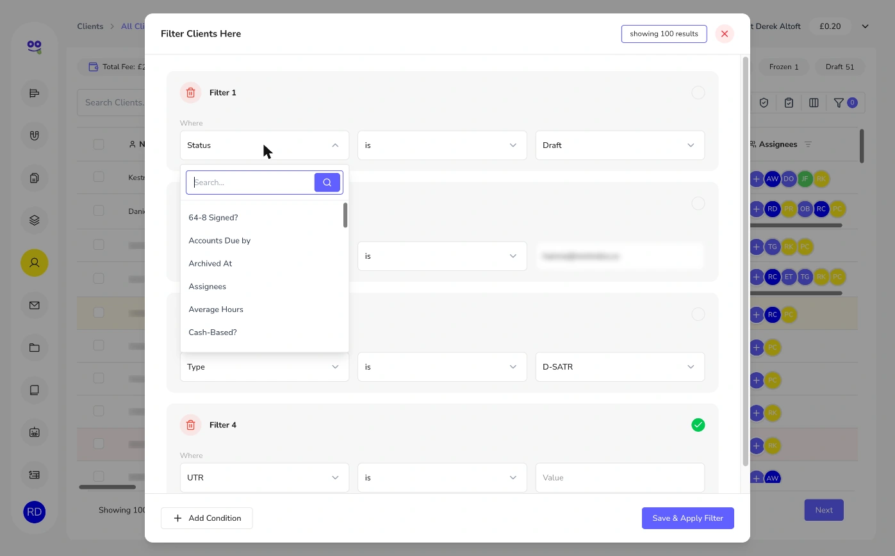Click the funnel filter icon in toolbar

coord(839,102)
